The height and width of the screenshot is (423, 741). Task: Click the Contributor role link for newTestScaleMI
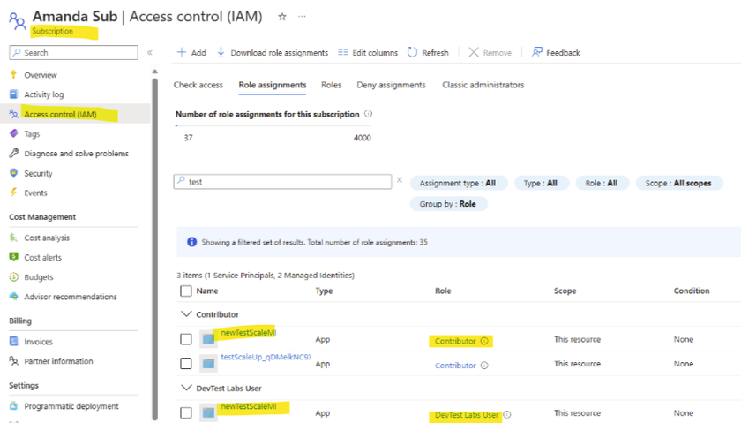(x=455, y=341)
